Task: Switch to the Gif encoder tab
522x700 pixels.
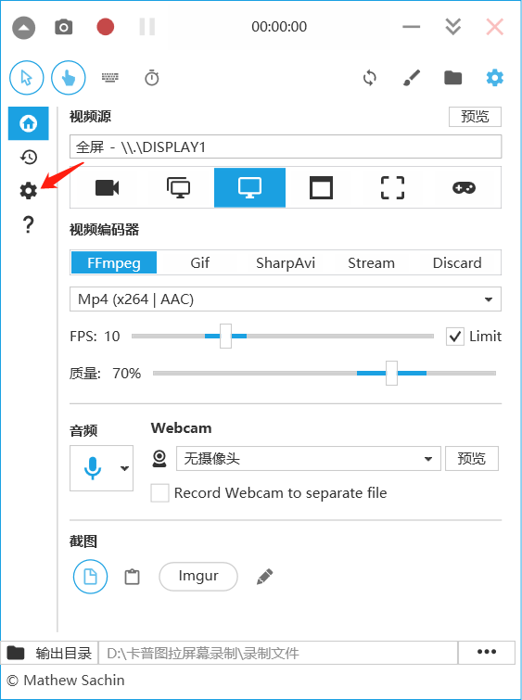Action: pyautogui.click(x=199, y=263)
